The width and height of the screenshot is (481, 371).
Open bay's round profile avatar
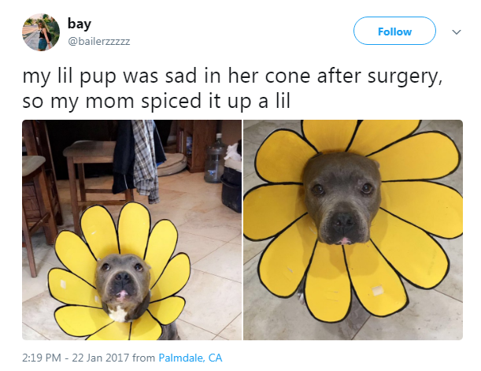tap(41, 32)
